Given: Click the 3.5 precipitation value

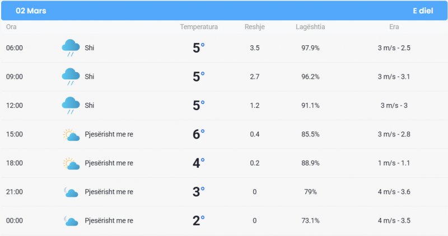Looking at the screenshot, I should (x=255, y=48).
